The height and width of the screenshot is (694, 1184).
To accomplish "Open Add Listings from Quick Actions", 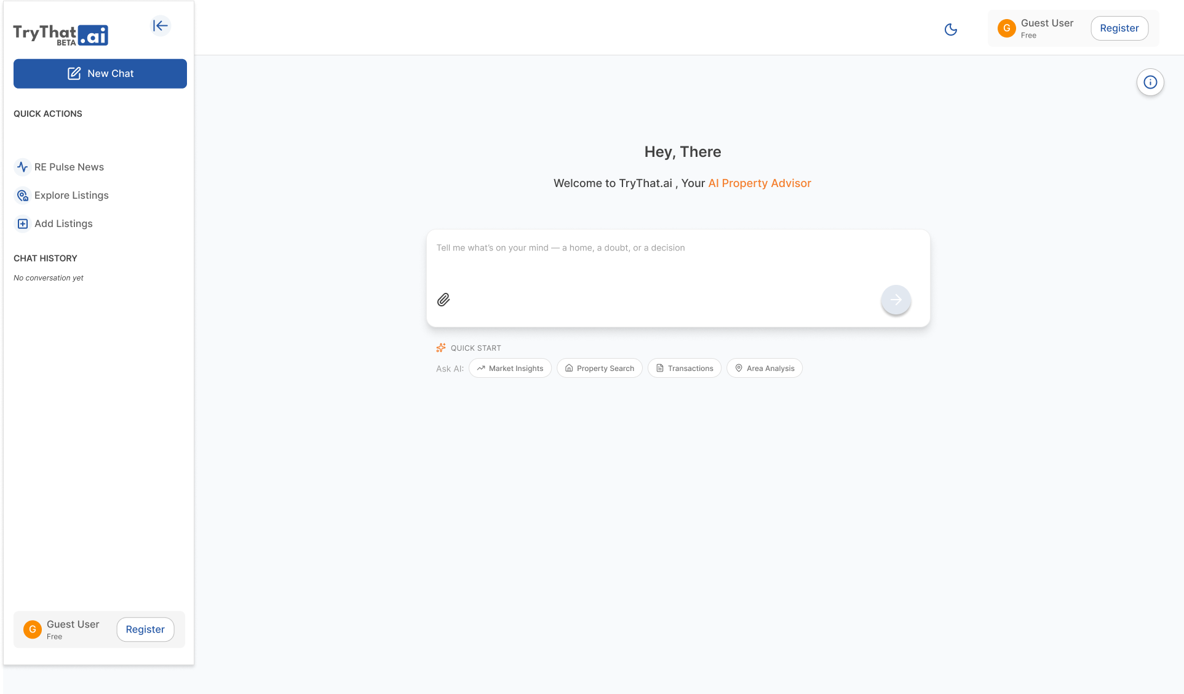I will (x=63, y=223).
